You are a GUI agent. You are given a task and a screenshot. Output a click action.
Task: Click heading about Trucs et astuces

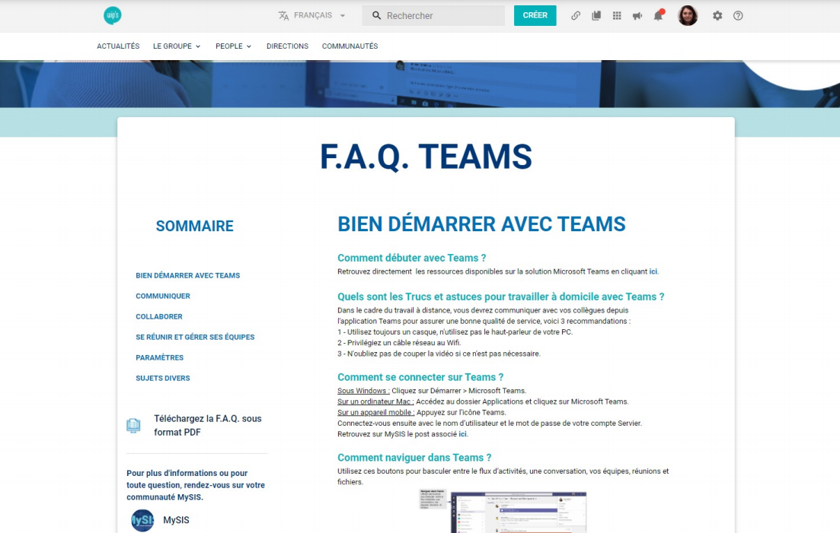(x=501, y=297)
